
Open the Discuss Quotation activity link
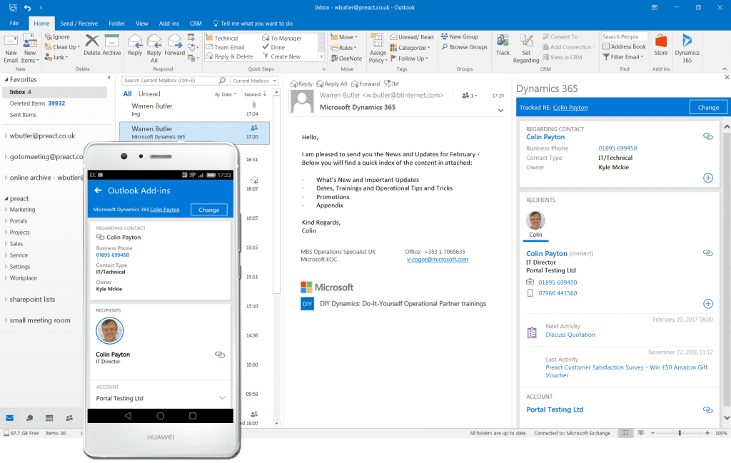tap(570, 335)
